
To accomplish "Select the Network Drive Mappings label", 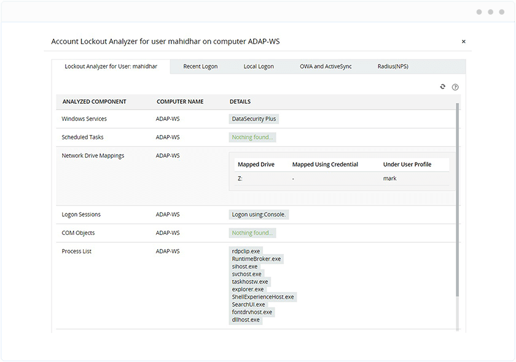I will [93, 155].
